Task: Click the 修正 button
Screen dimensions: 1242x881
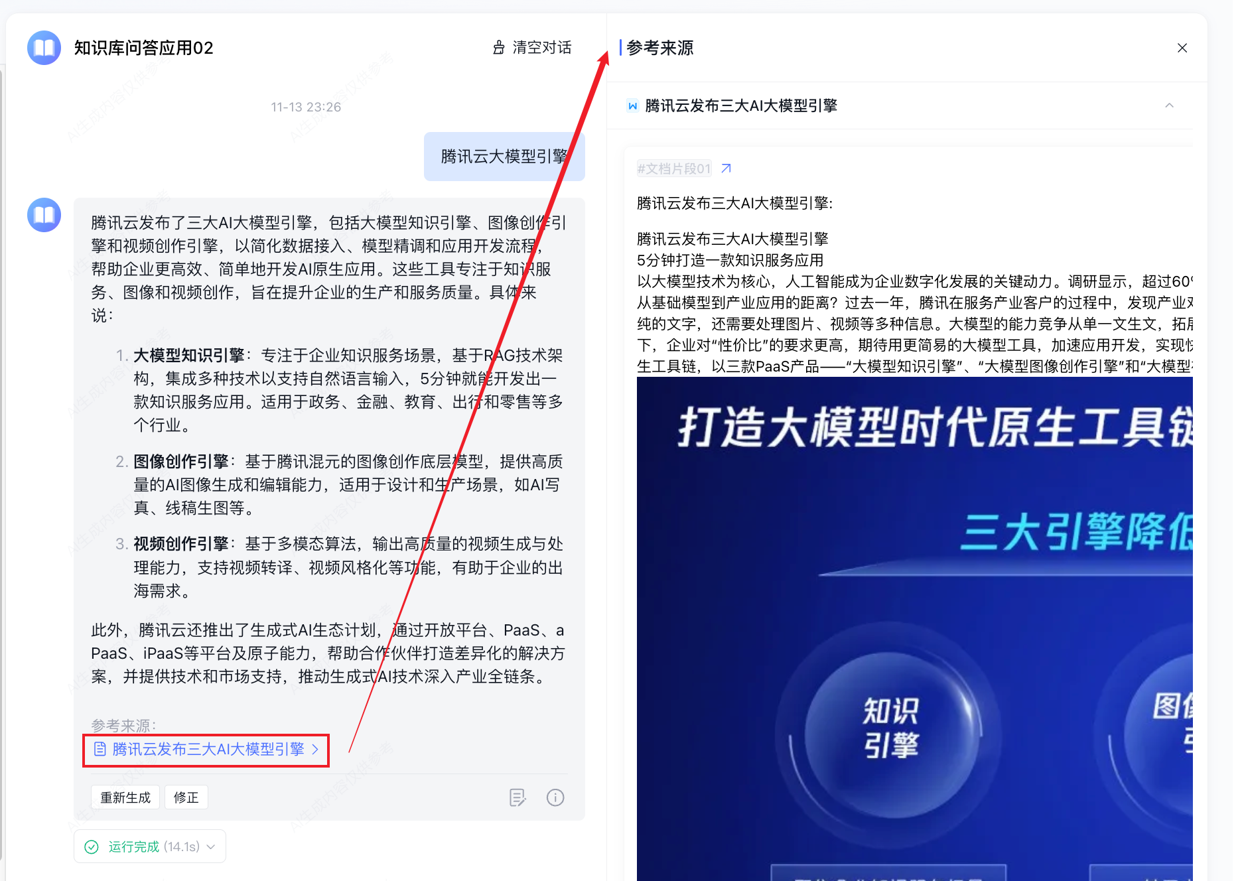Action: click(186, 797)
